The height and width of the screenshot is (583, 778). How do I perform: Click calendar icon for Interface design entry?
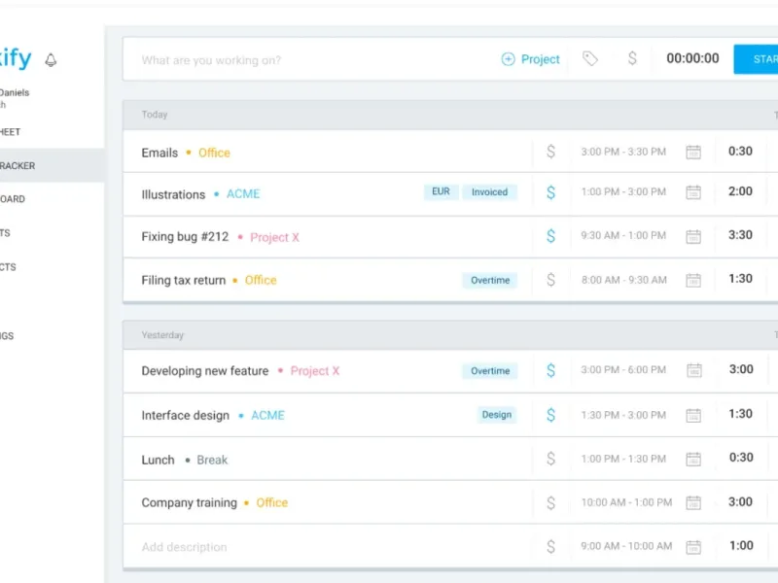[x=693, y=415]
